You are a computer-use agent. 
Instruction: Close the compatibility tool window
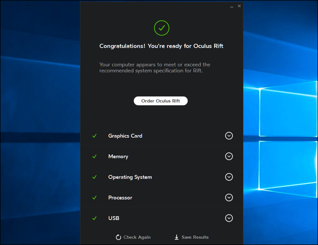click(239, 6)
